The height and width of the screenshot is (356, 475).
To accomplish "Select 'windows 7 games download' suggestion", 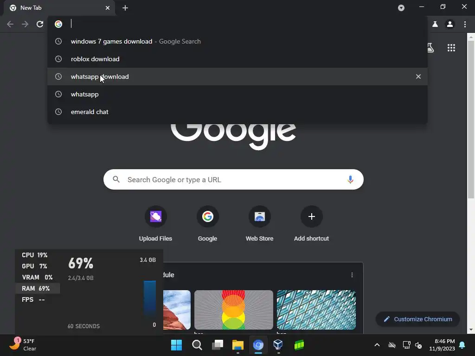I will pos(237,41).
